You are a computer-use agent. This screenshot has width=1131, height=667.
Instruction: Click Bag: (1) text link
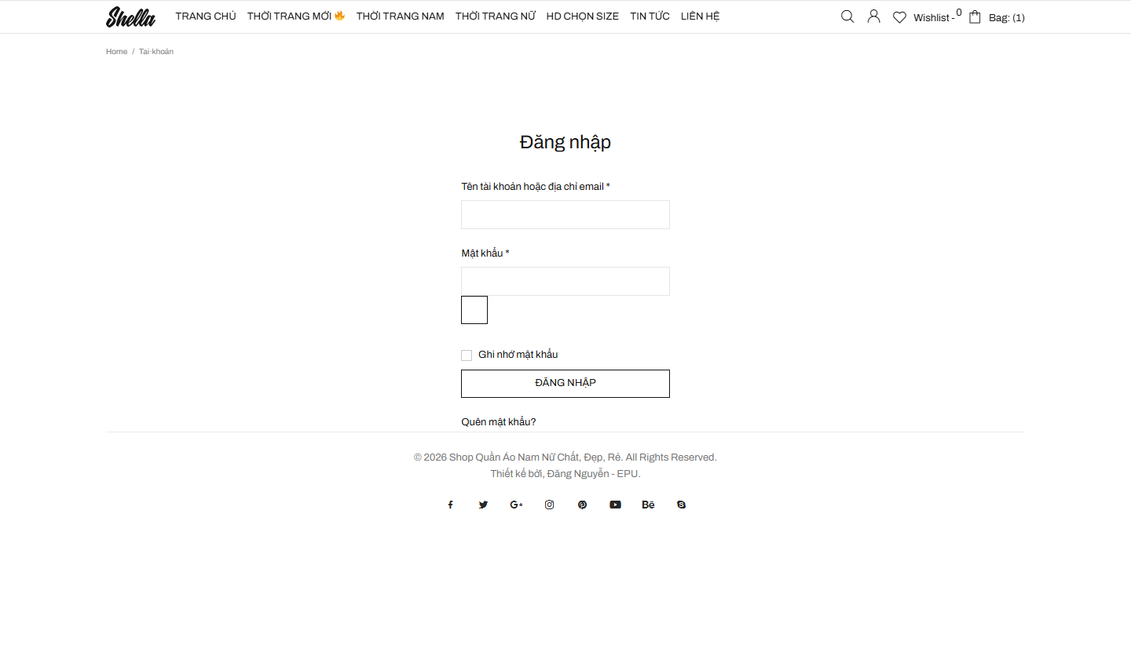1007,18
